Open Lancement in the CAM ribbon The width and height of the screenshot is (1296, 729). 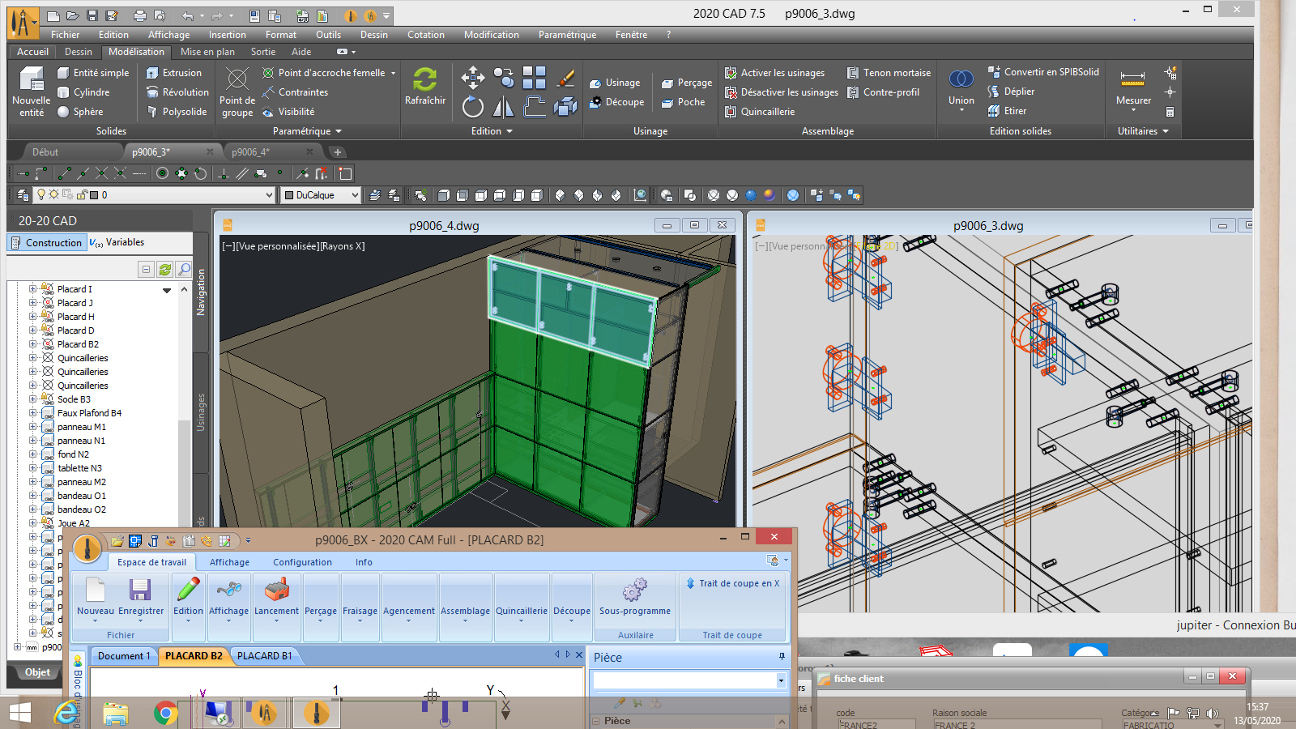[276, 599]
